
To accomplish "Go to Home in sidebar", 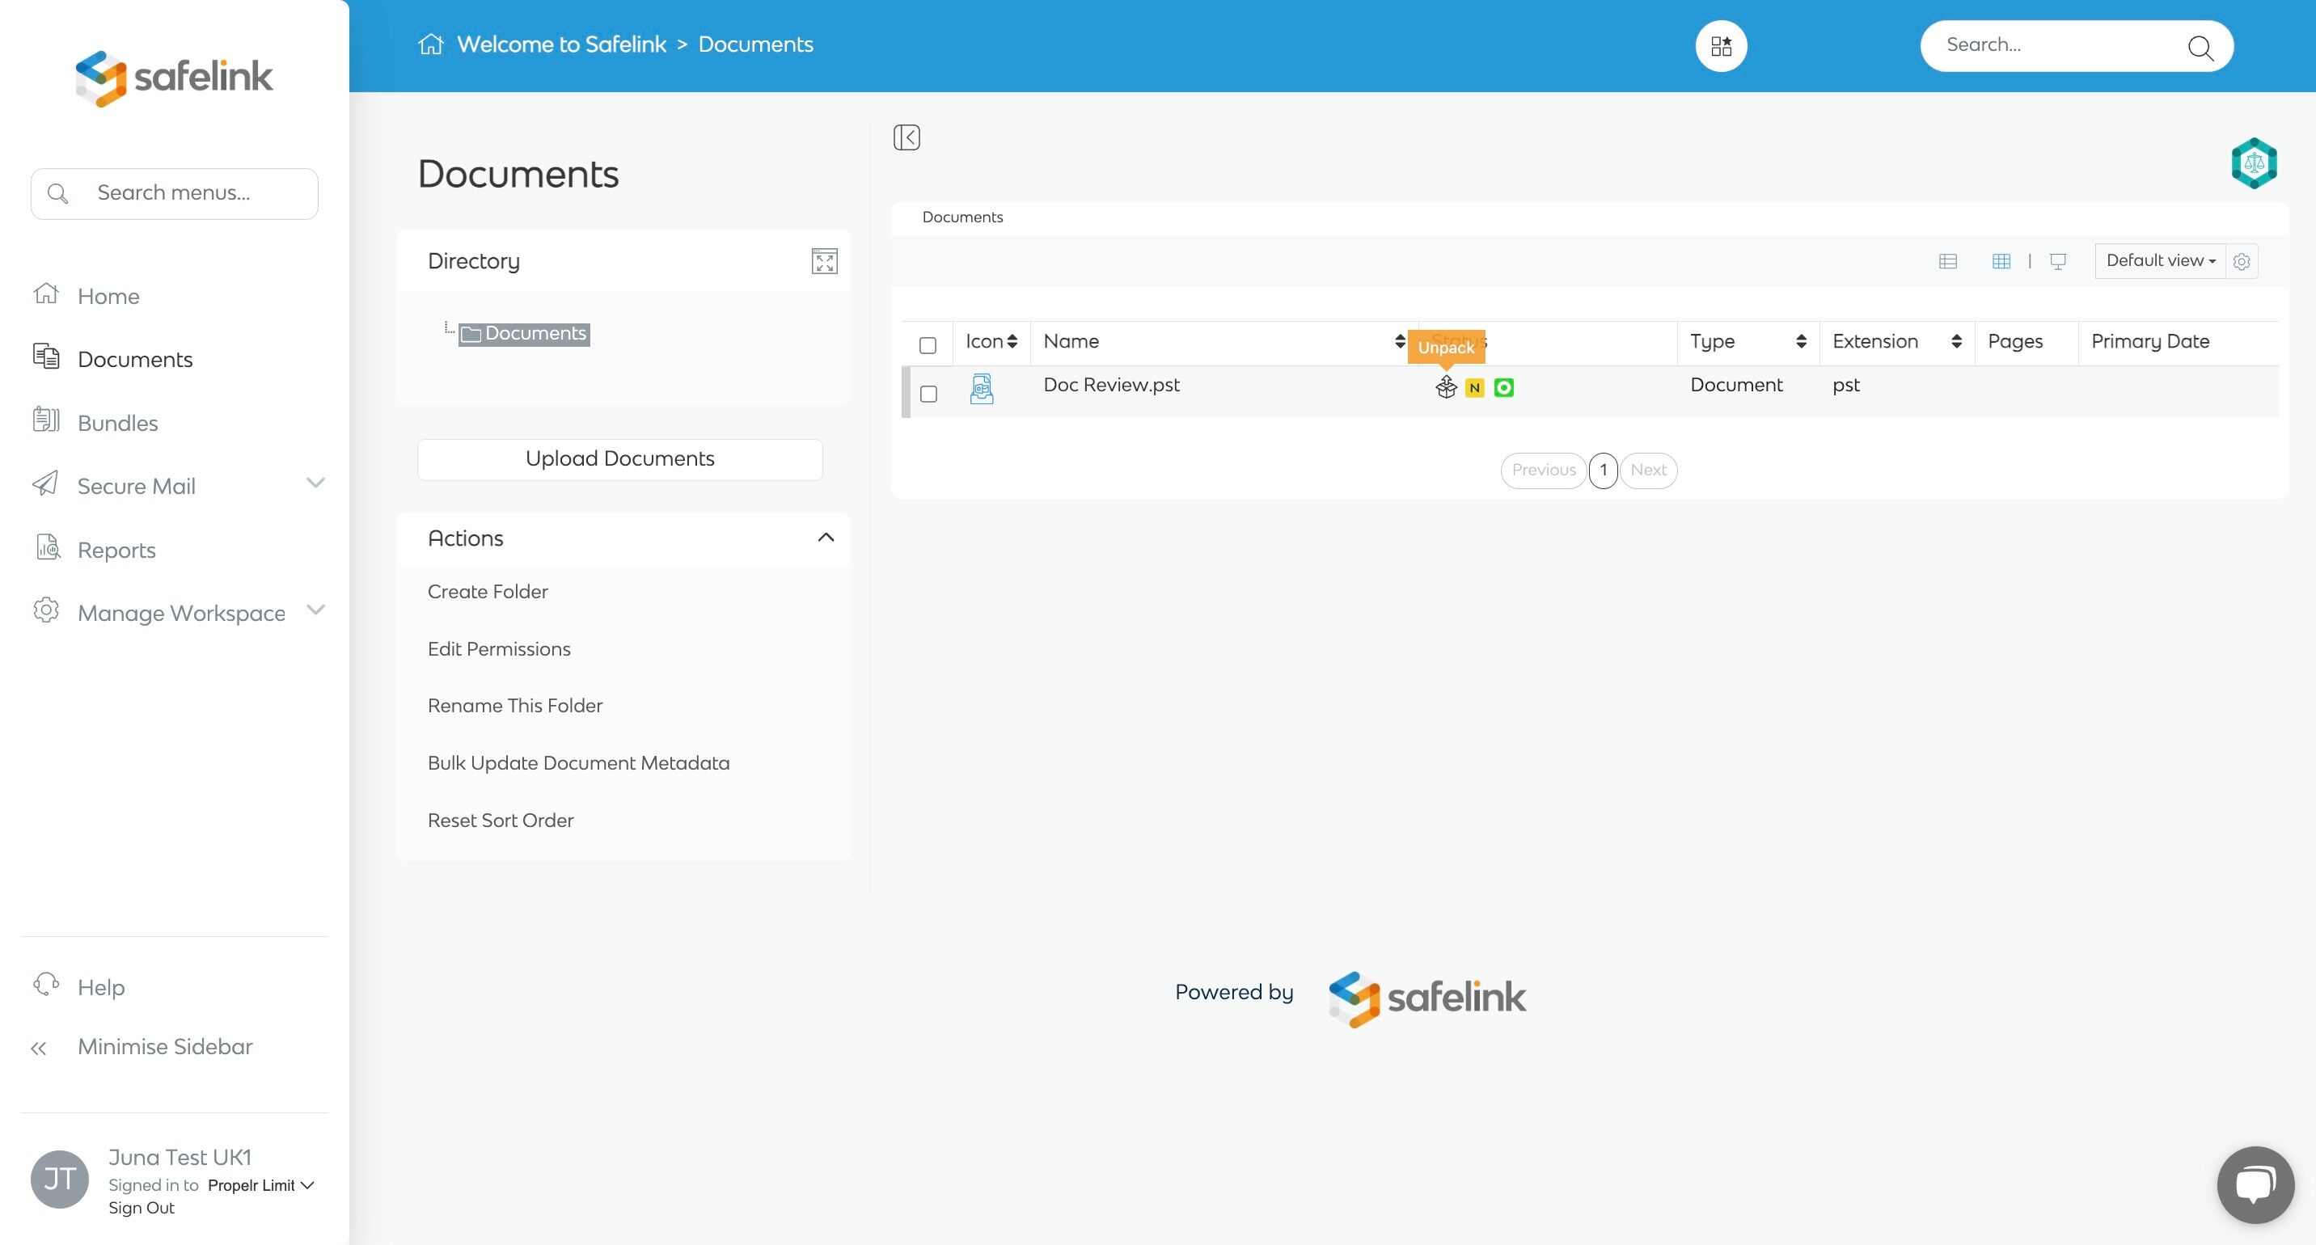I will click(x=109, y=297).
